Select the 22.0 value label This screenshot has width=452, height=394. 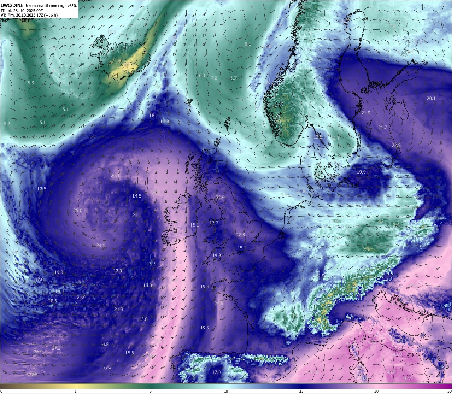pyautogui.click(x=118, y=271)
